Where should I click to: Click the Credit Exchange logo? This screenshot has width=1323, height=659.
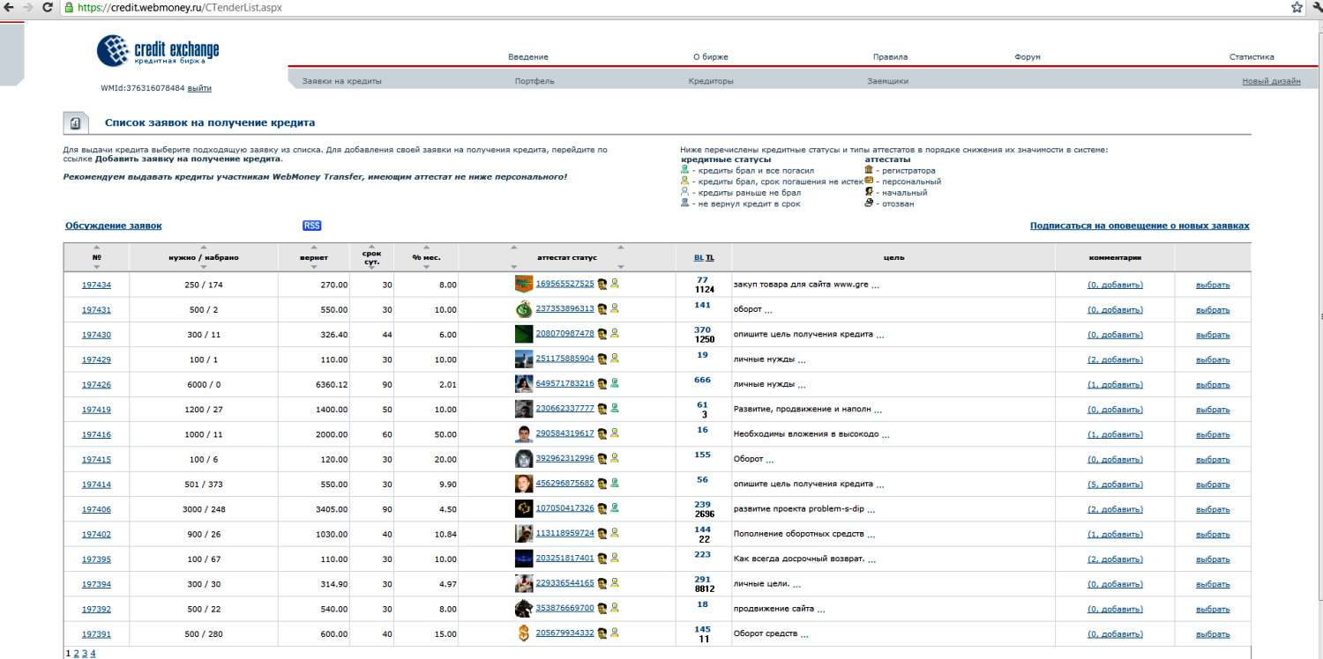158,51
